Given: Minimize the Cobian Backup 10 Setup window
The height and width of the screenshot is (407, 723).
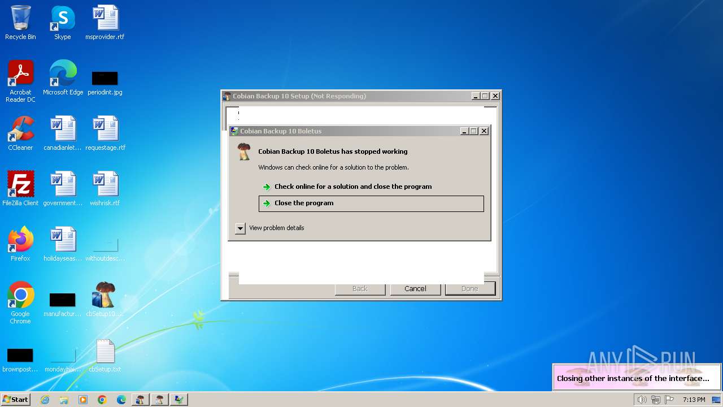Looking at the screenshot, I should [476, 96].
